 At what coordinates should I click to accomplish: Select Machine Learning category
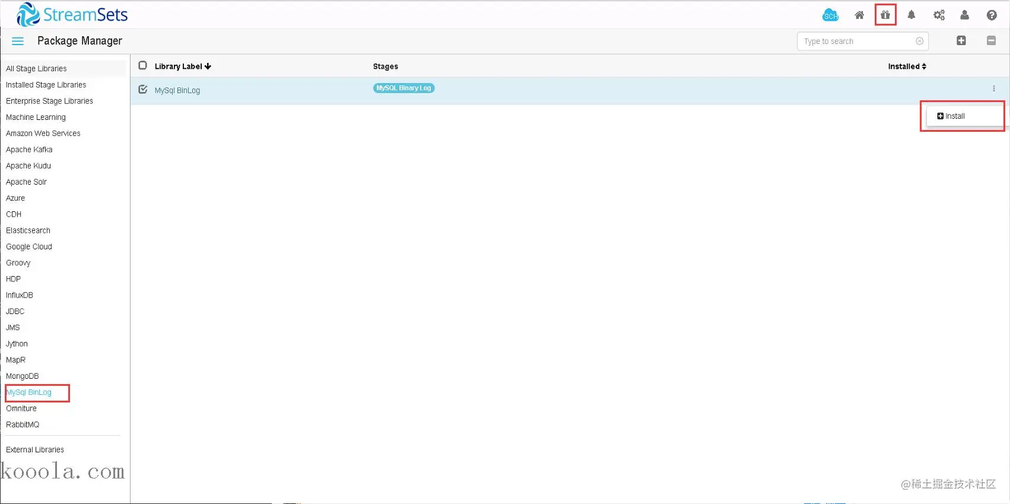(36, 117)
